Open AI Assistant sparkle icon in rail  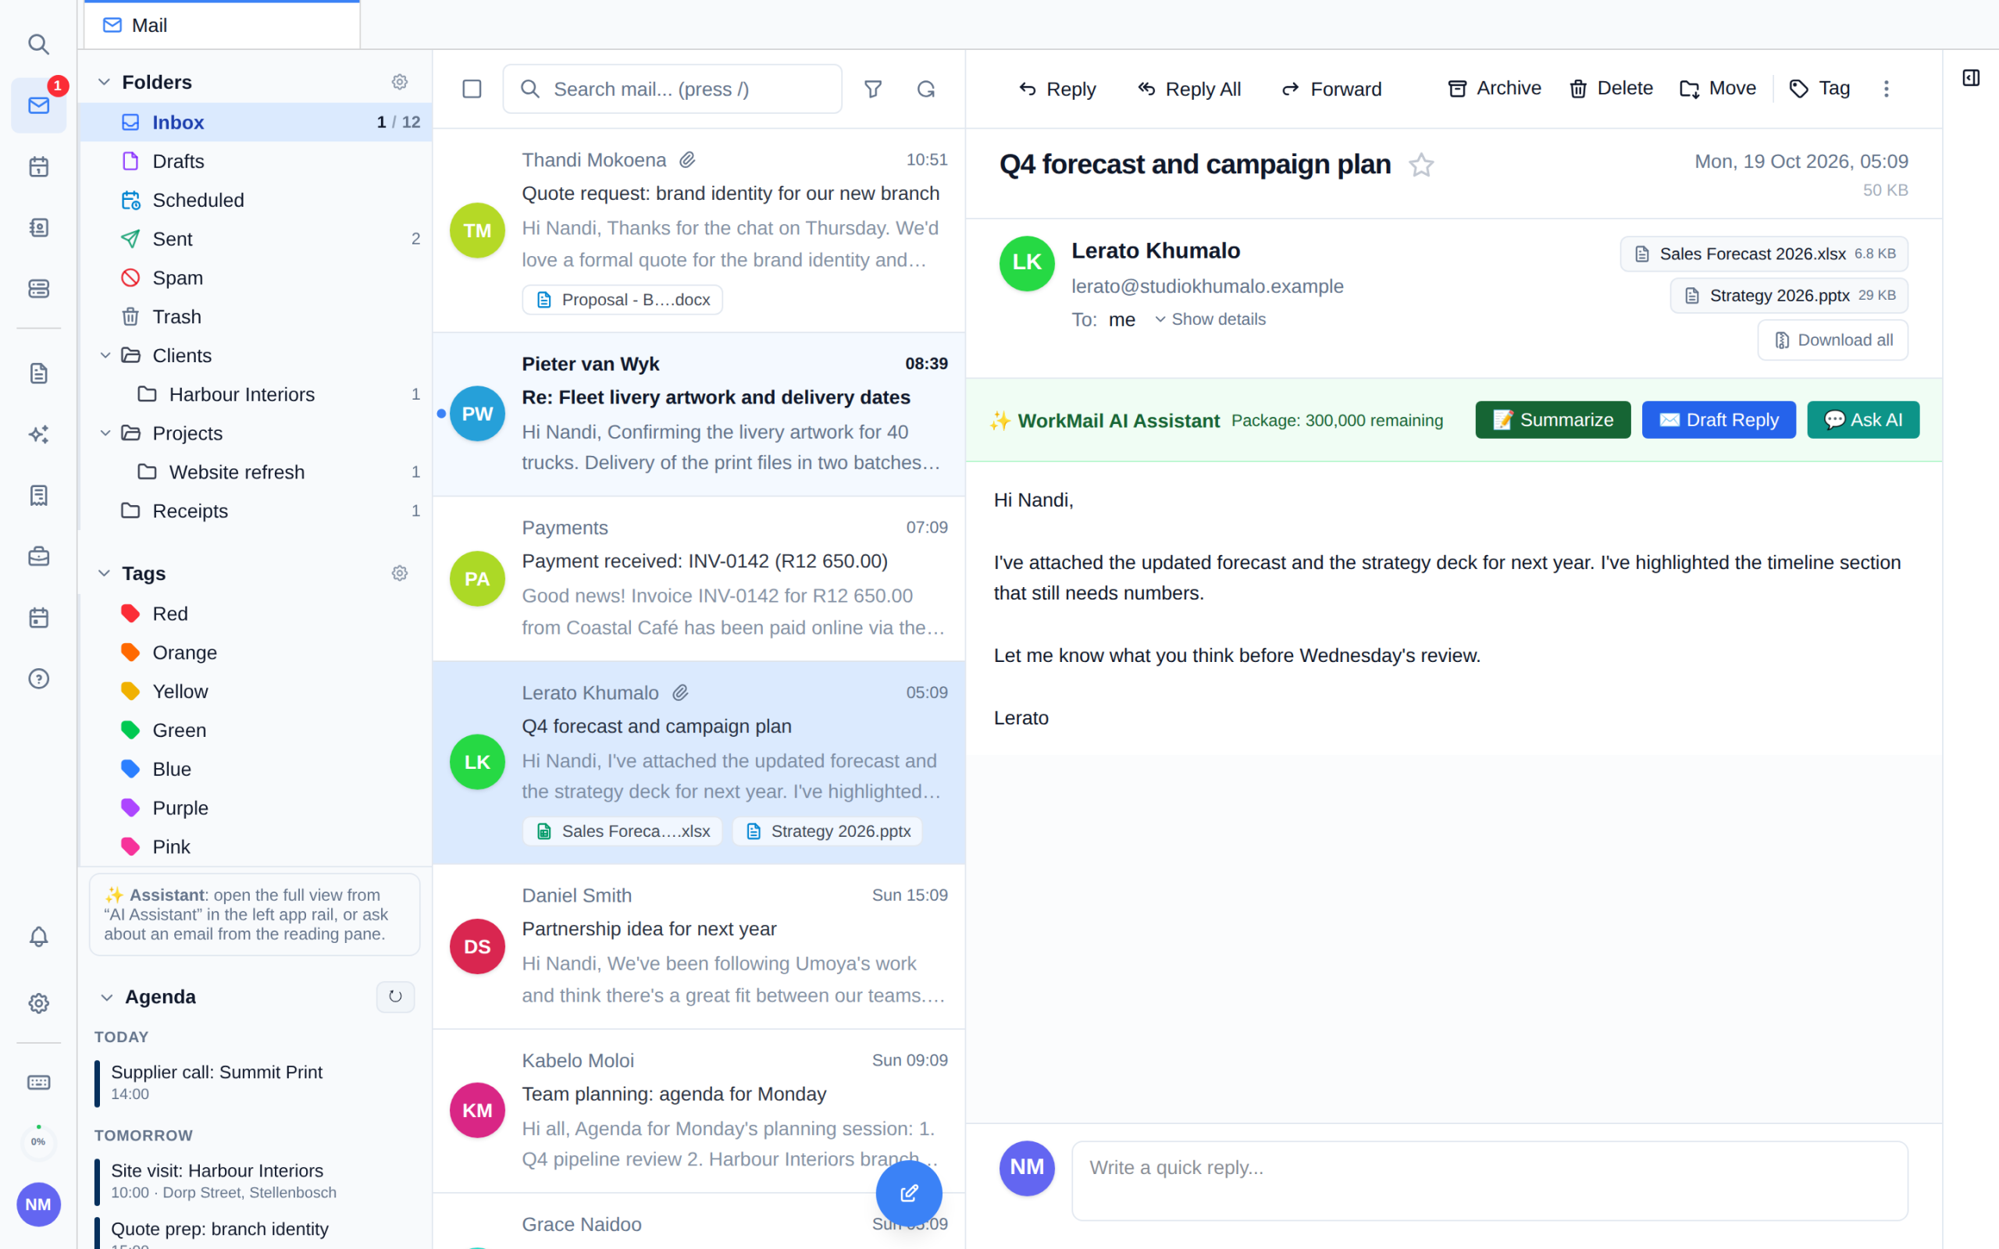pos(38,434)
